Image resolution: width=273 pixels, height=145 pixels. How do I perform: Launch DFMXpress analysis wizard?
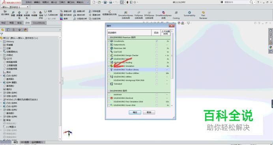tap(149, 15)
